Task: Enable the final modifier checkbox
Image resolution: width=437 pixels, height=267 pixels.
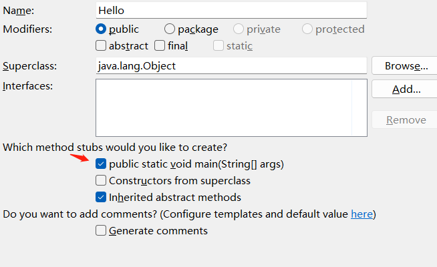Action: coord(160,45)
